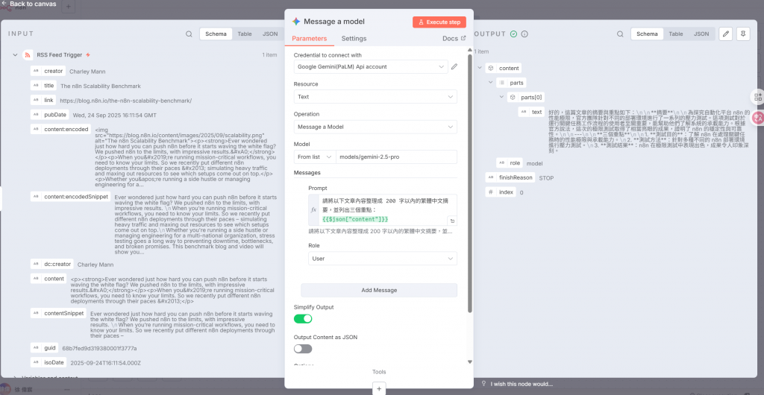Open the Docs external link
This screenshot has width=764, height=395.
(x=454, y=39)
